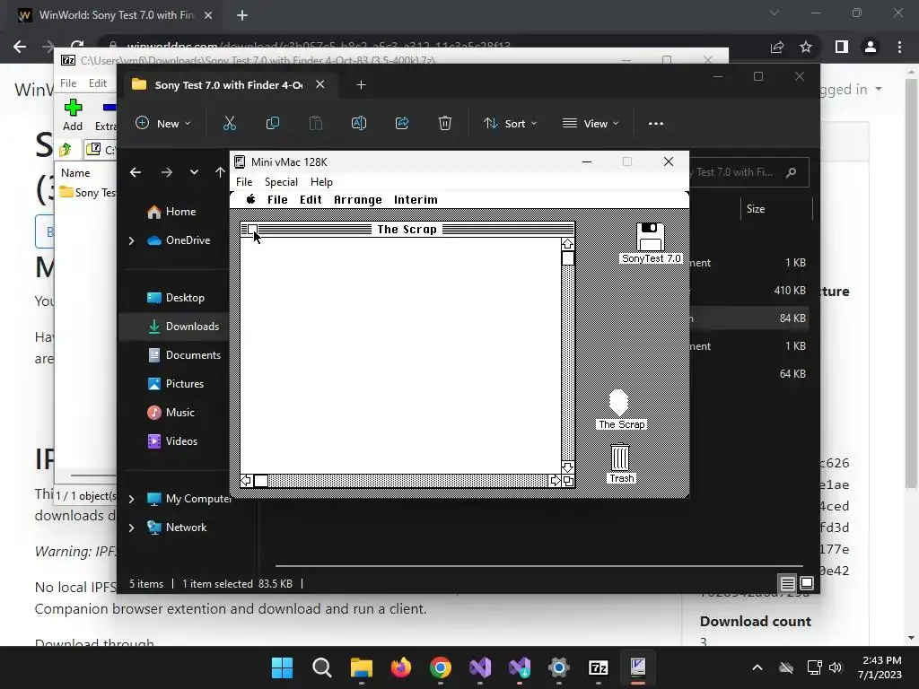Open Chrome side panel icon

click(842, 47)
